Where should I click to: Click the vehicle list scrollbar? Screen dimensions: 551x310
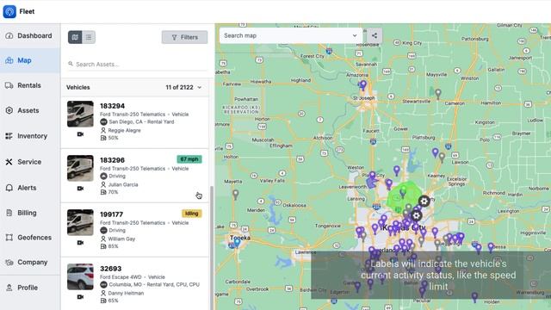click(x=212, y=248)
